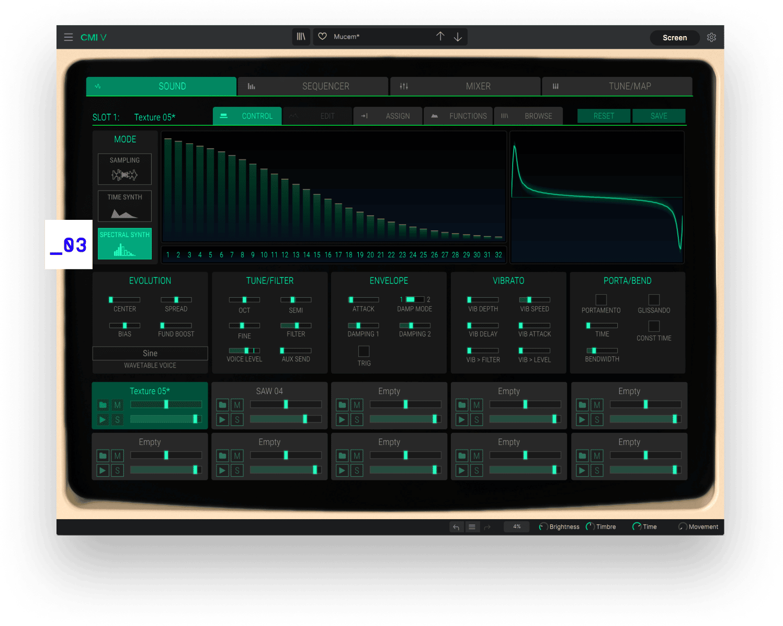Click the Filter slider in Tune/Filter

tap(296, 326)
